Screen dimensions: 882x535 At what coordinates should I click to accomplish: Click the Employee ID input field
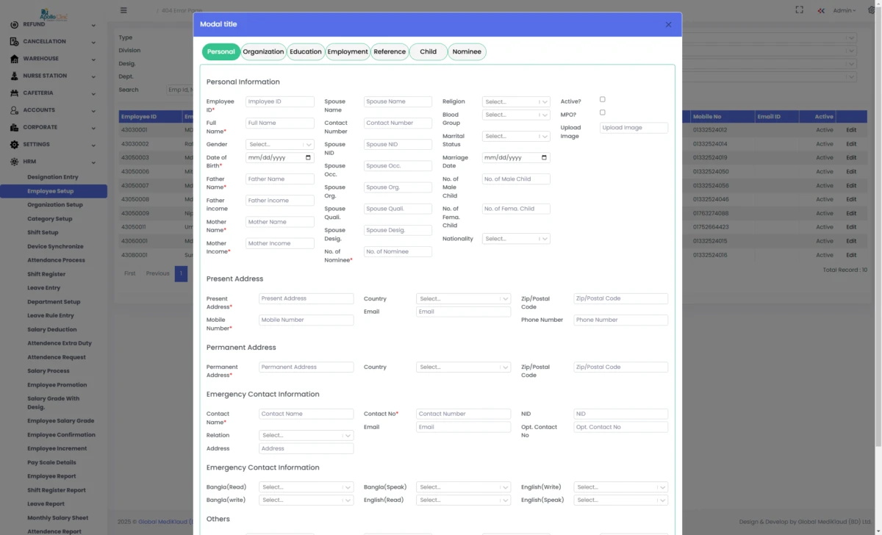[x=279, y=102]
